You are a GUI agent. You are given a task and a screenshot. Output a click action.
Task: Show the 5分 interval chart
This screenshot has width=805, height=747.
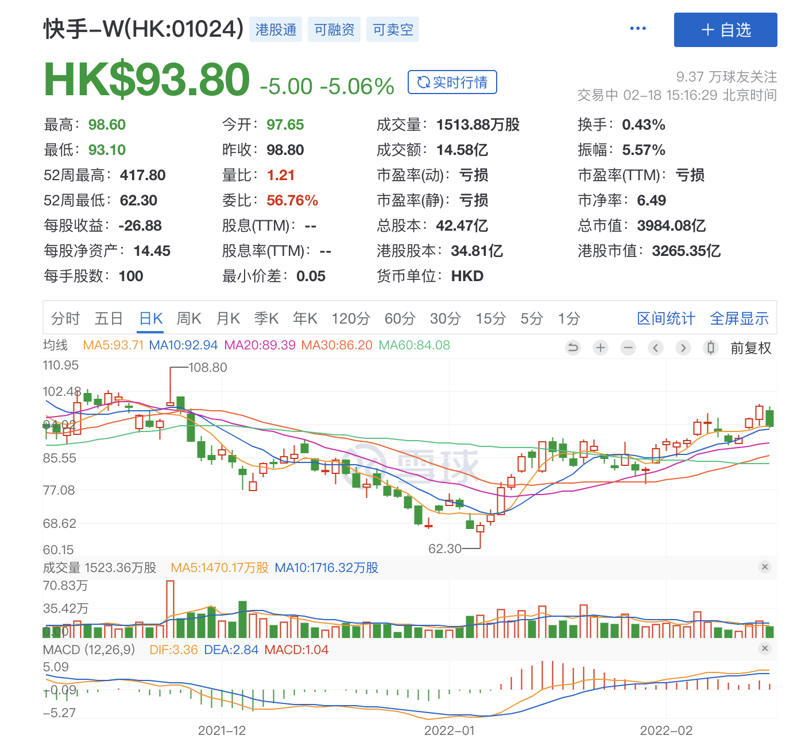[532, 318]
